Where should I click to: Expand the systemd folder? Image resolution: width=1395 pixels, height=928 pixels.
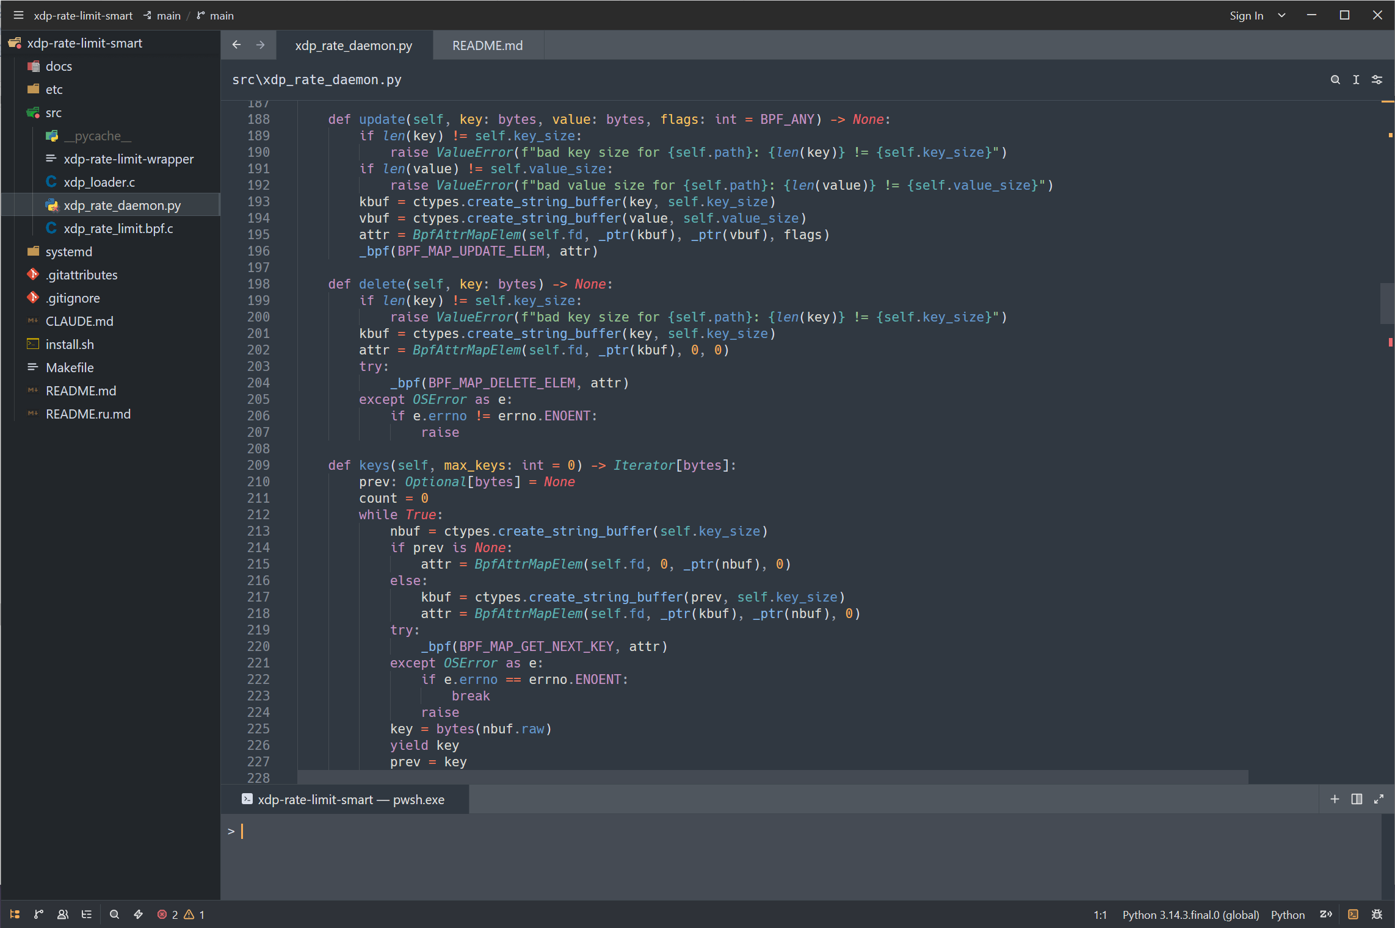110,251
